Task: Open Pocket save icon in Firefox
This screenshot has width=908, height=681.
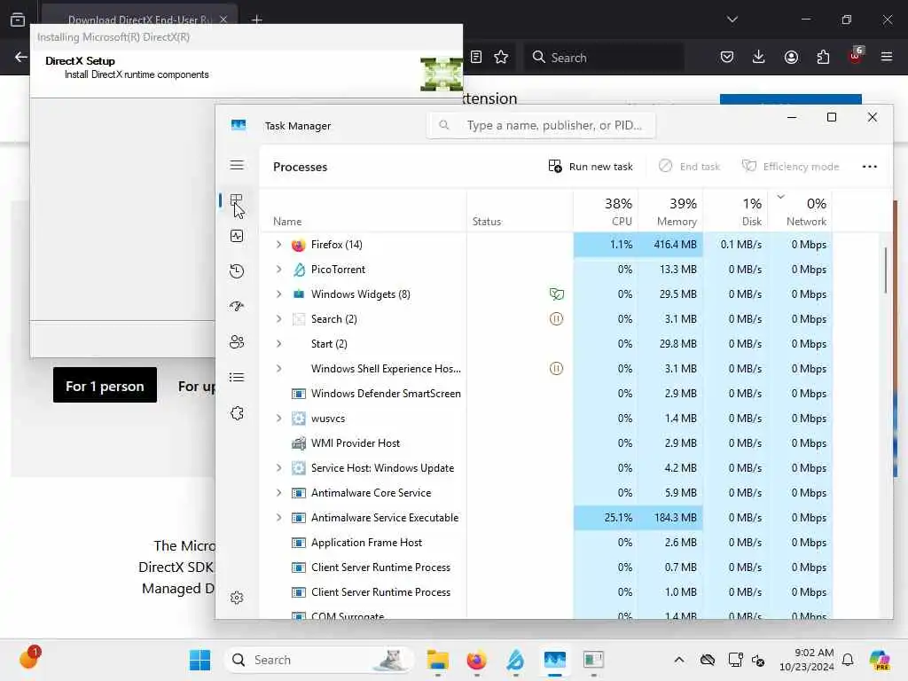Action: pyautogui.click(x=727, y=58)
